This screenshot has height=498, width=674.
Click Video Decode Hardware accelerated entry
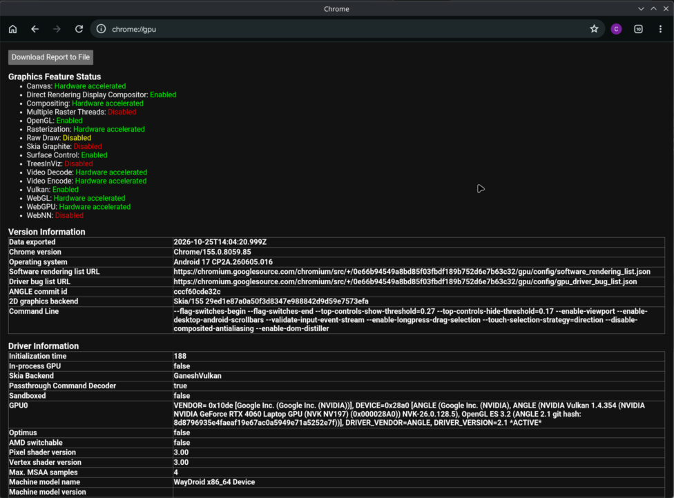[87, 172]
